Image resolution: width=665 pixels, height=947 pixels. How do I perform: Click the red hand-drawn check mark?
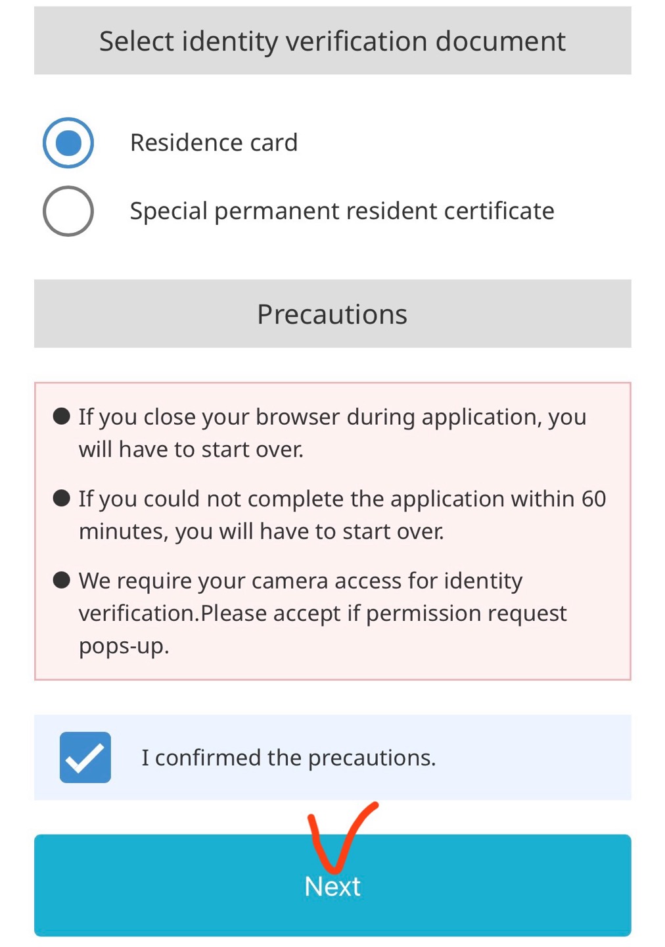click(x=342, y=835)
